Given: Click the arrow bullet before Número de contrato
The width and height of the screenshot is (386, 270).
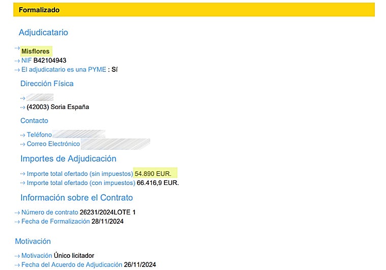Looking at the screenshot, I should [x=17, y=212].
